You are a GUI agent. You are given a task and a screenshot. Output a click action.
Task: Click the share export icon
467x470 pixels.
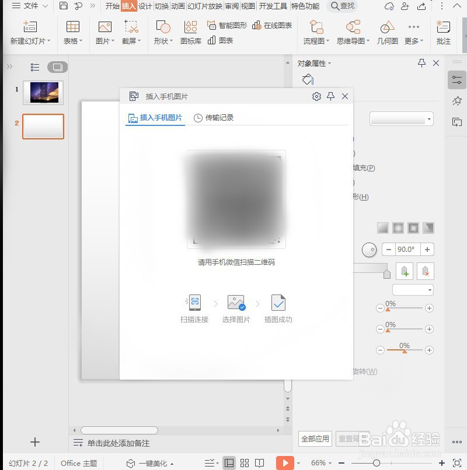pyautogui.click(x=421, y=6)
